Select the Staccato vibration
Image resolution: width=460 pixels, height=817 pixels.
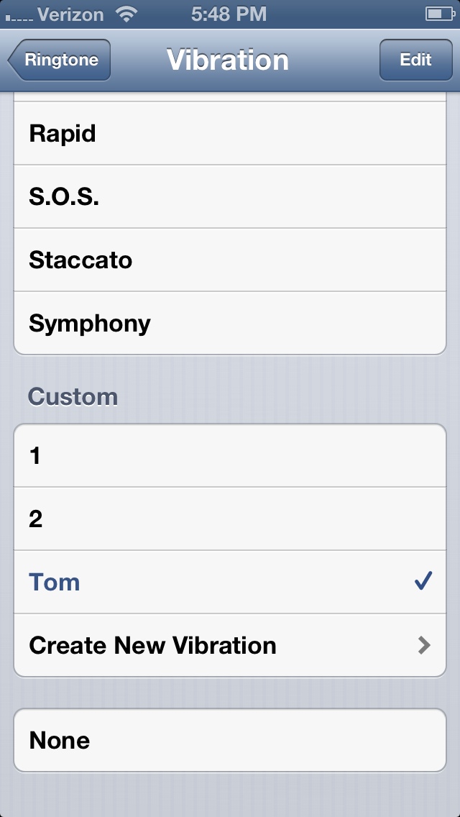coord(230,260)
